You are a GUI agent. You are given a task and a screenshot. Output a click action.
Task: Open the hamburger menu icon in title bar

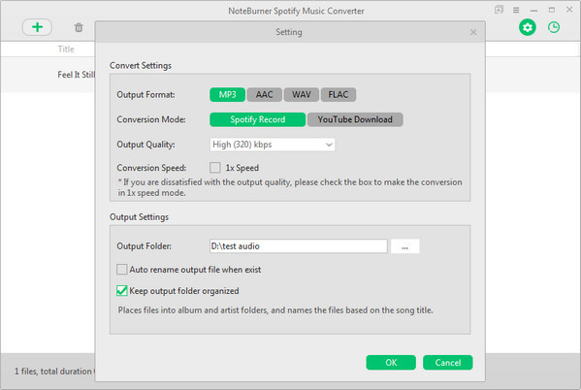tap(516, 10)
